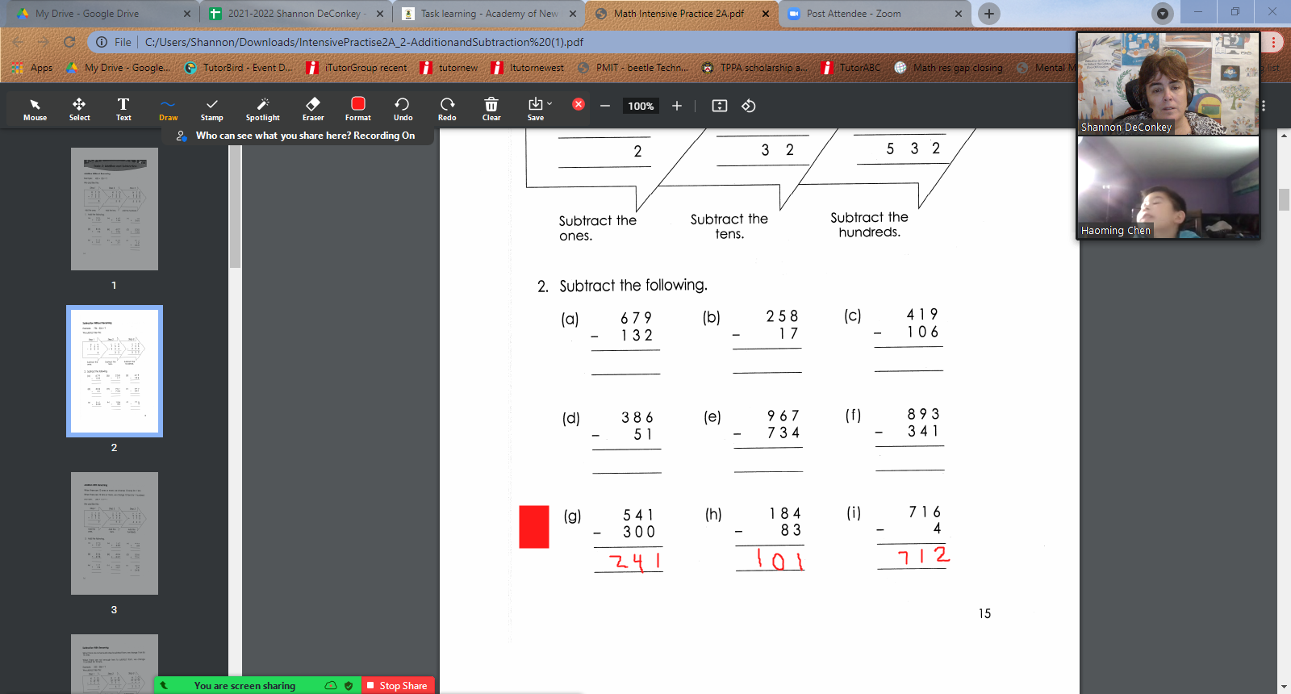Open the TutorABC bookmark
The width and height of the screenshot is (1291, 694).
[x=850, y=68]
